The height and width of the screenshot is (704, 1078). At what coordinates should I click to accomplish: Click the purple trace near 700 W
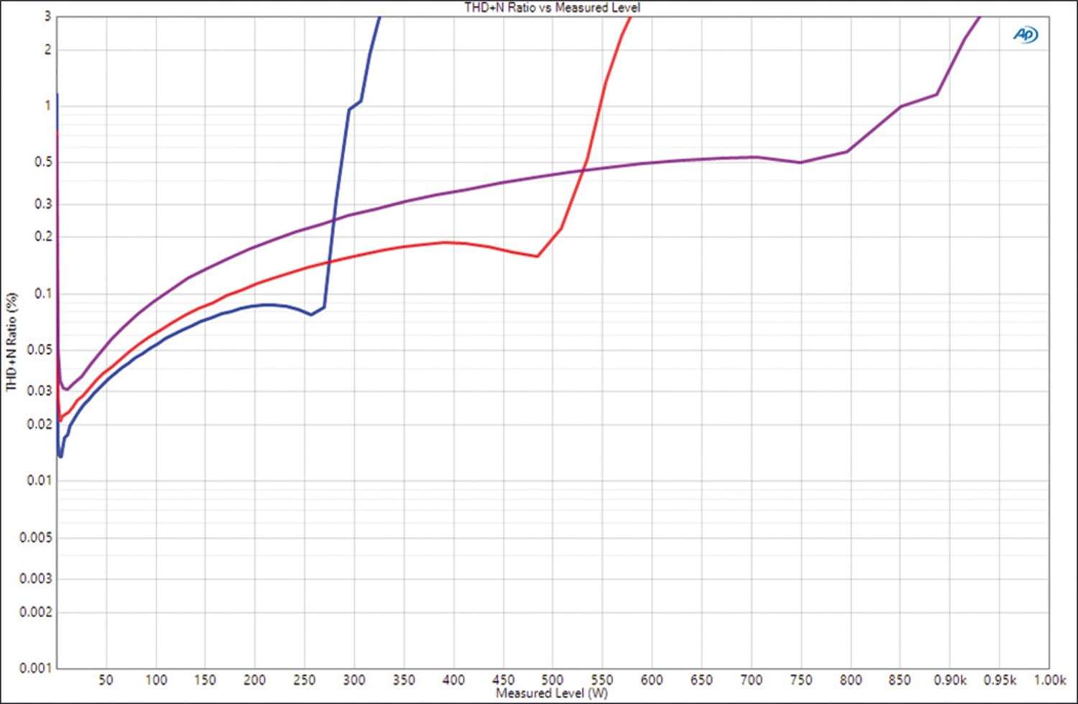click(x=752, y=157)
